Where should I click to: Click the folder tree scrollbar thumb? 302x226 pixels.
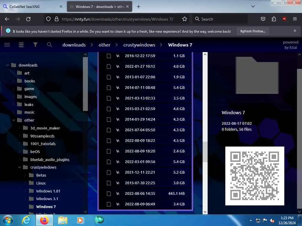[x=85, y=84]
